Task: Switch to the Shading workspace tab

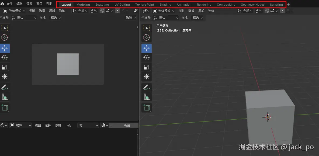Action: 165,5
